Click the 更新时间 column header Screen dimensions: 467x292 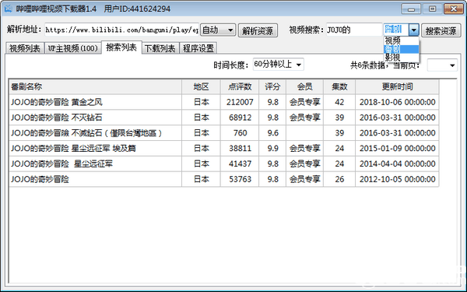pos(397,86)
